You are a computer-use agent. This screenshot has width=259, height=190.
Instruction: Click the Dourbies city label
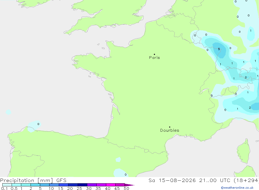coord(170,130)
